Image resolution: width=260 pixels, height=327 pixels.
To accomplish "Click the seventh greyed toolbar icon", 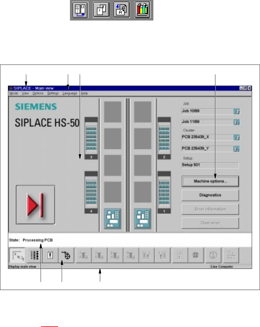I will (180, 255).
